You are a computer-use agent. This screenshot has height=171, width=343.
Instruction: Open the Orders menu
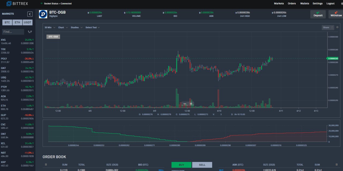pos(292,3)
